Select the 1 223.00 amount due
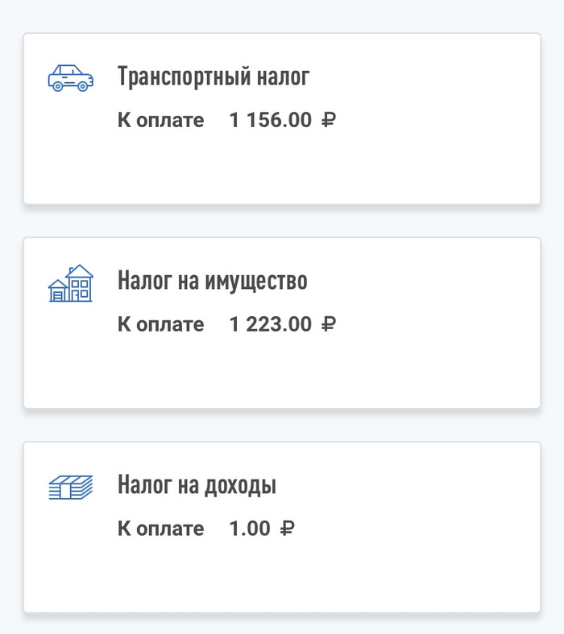The width and height of the screenshot is (564, 634). coord(270,324)
